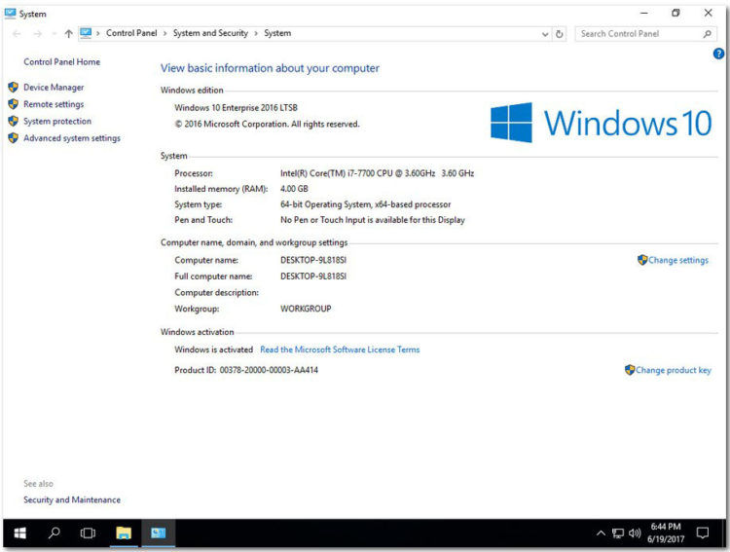Click the Change product key link
Image resolution: width=730 pixels, height=552 pixels.
[x=674, y=370]
